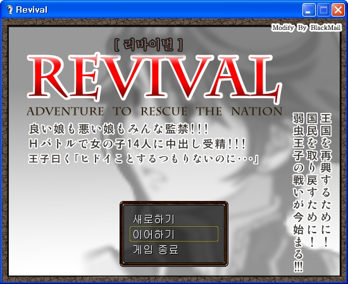This screenshot has height=284, width=348.
Task: Click the Japanese line starting with 良い娘も
Action: click(x=119, y=129)
